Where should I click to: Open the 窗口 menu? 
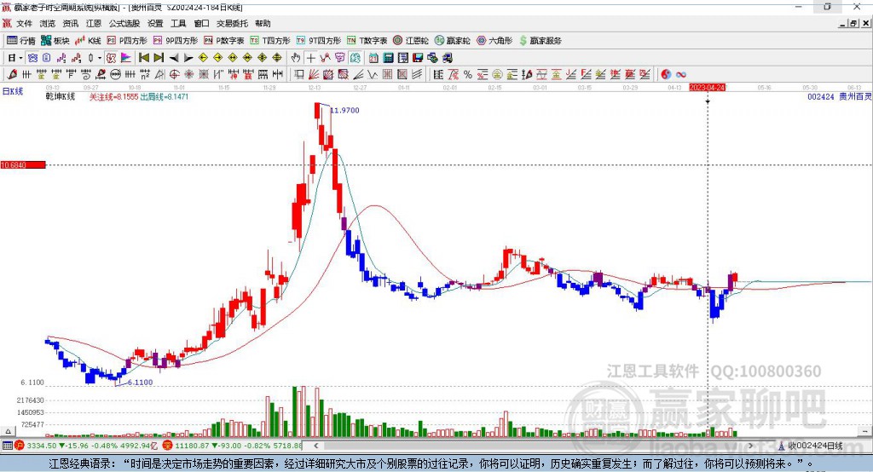[x=201, y=23]
